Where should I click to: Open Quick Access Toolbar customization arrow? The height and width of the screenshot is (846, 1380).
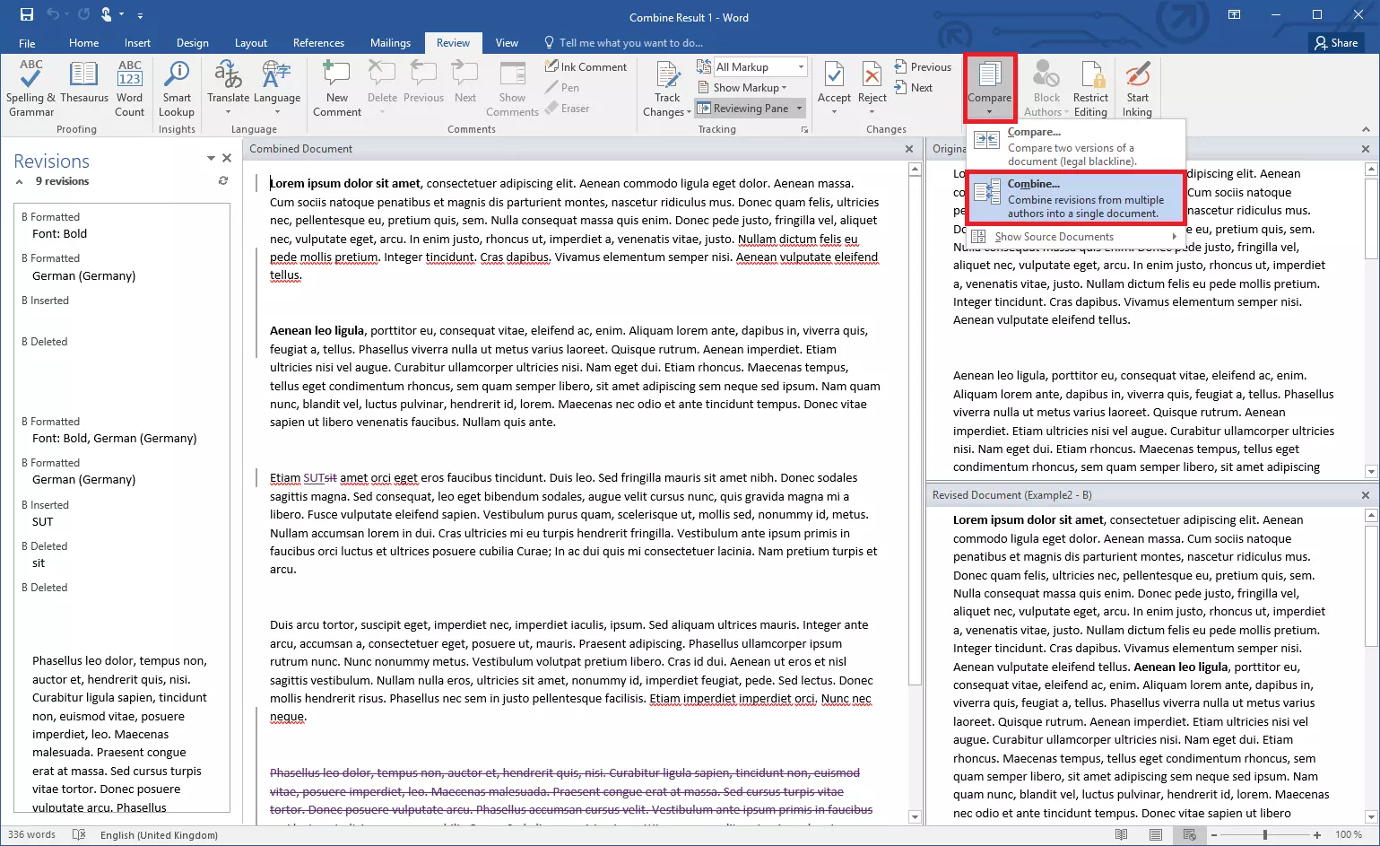click(x=140, y=15)
